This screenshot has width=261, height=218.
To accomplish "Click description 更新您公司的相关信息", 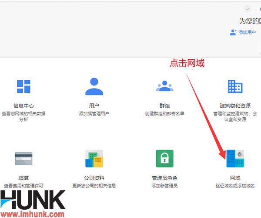I will 94,186.
